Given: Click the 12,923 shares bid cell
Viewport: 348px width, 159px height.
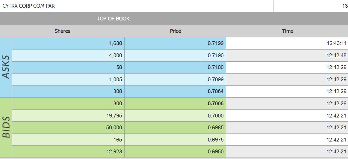Looking at the screenshot, I should tap(114, 152).
